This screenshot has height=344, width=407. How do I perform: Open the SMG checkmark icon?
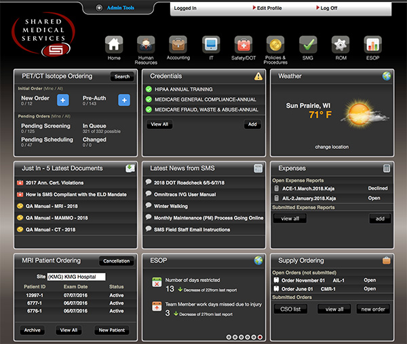click(x=308, y=44)
